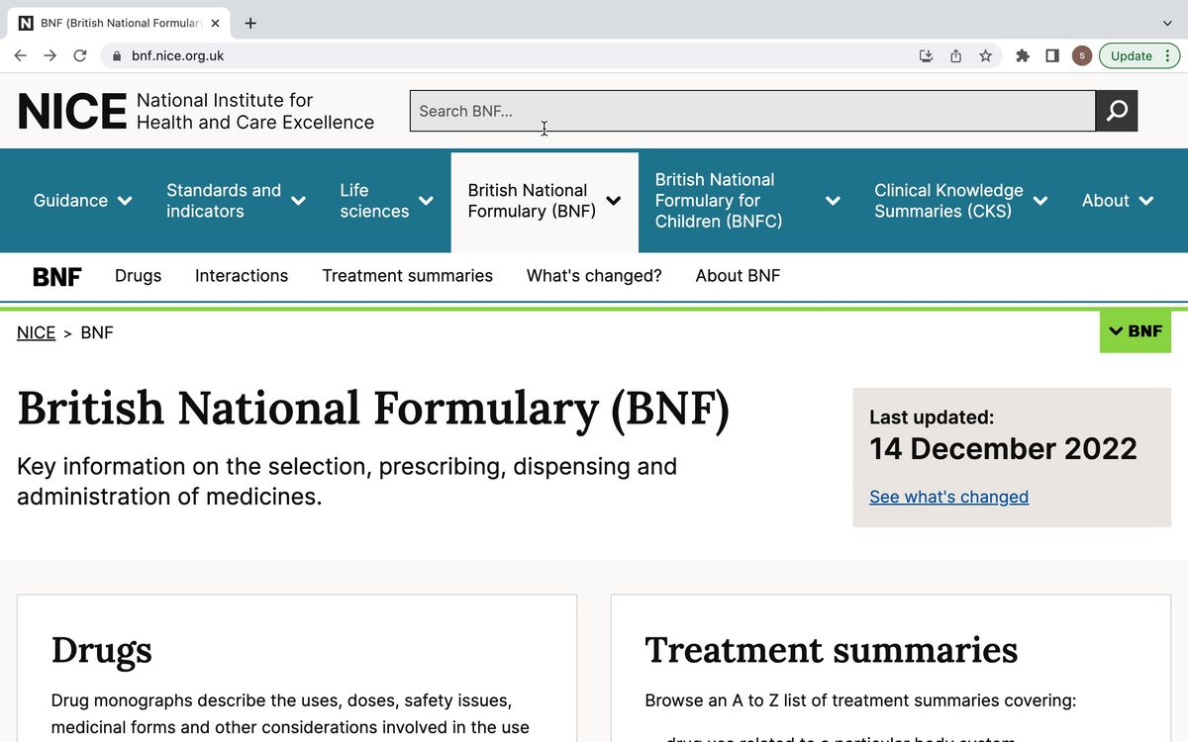Close the BNF browser tab

215,23
